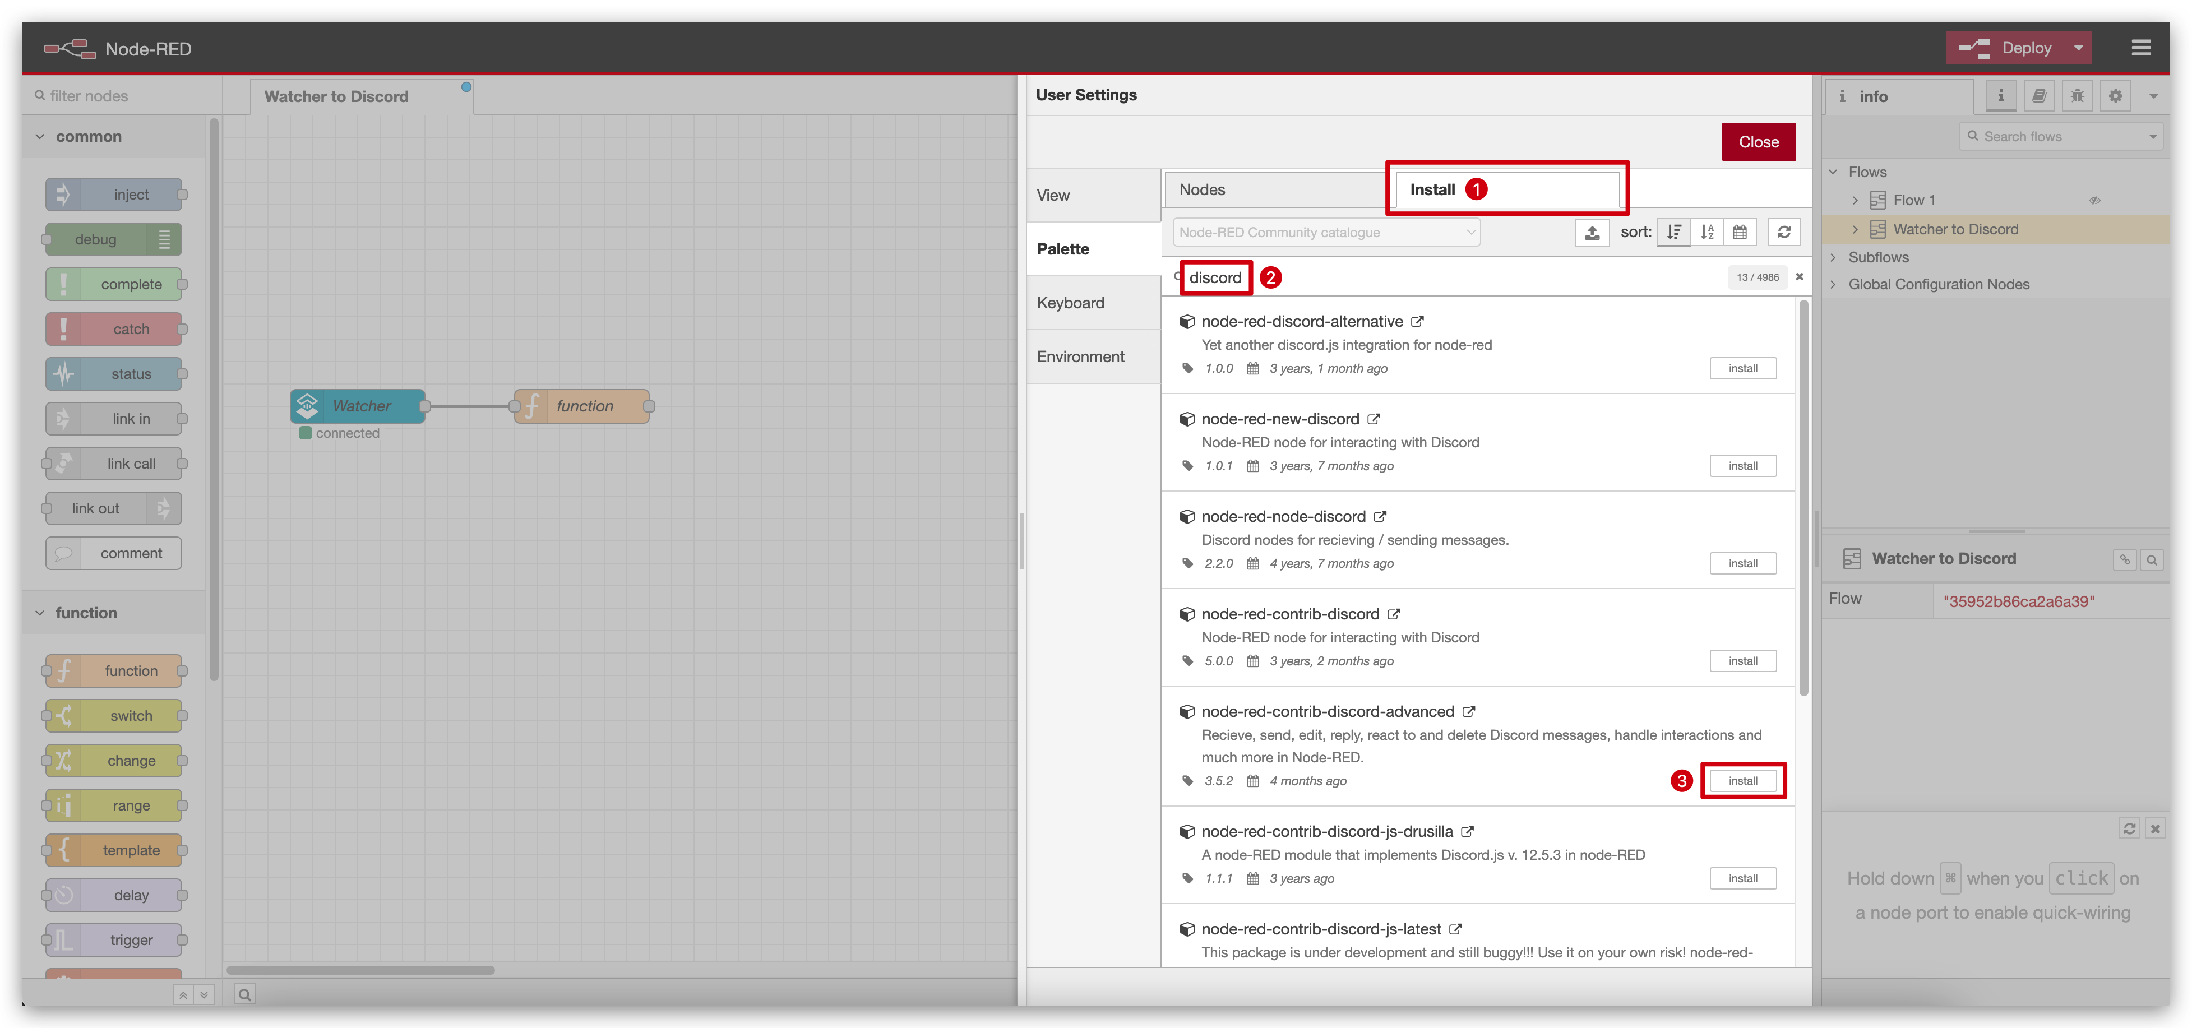
Task: Expand all palette categories button
Action: [x=204, y=995]
